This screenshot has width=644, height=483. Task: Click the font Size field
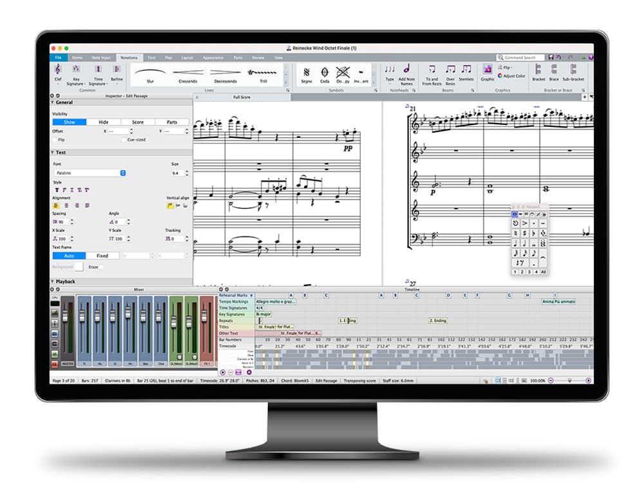coord(178,173)
